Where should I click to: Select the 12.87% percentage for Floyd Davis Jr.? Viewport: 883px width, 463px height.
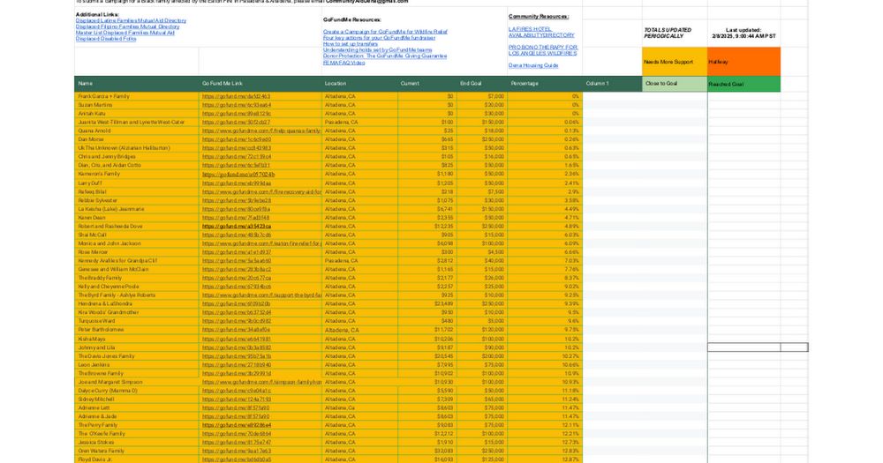point(545,459)
